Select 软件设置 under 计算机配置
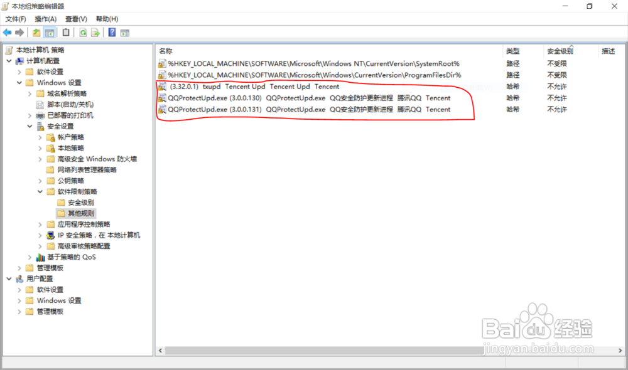628x370 pixels. pyautogui.click(x=50, y=72)
